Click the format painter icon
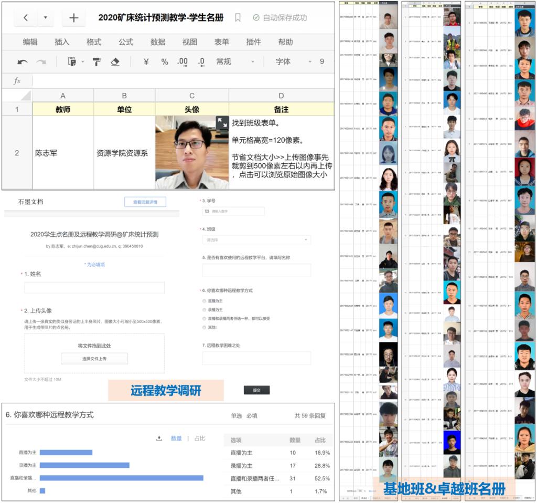This screenshot has height=503, width=537. tap(96, 62)
